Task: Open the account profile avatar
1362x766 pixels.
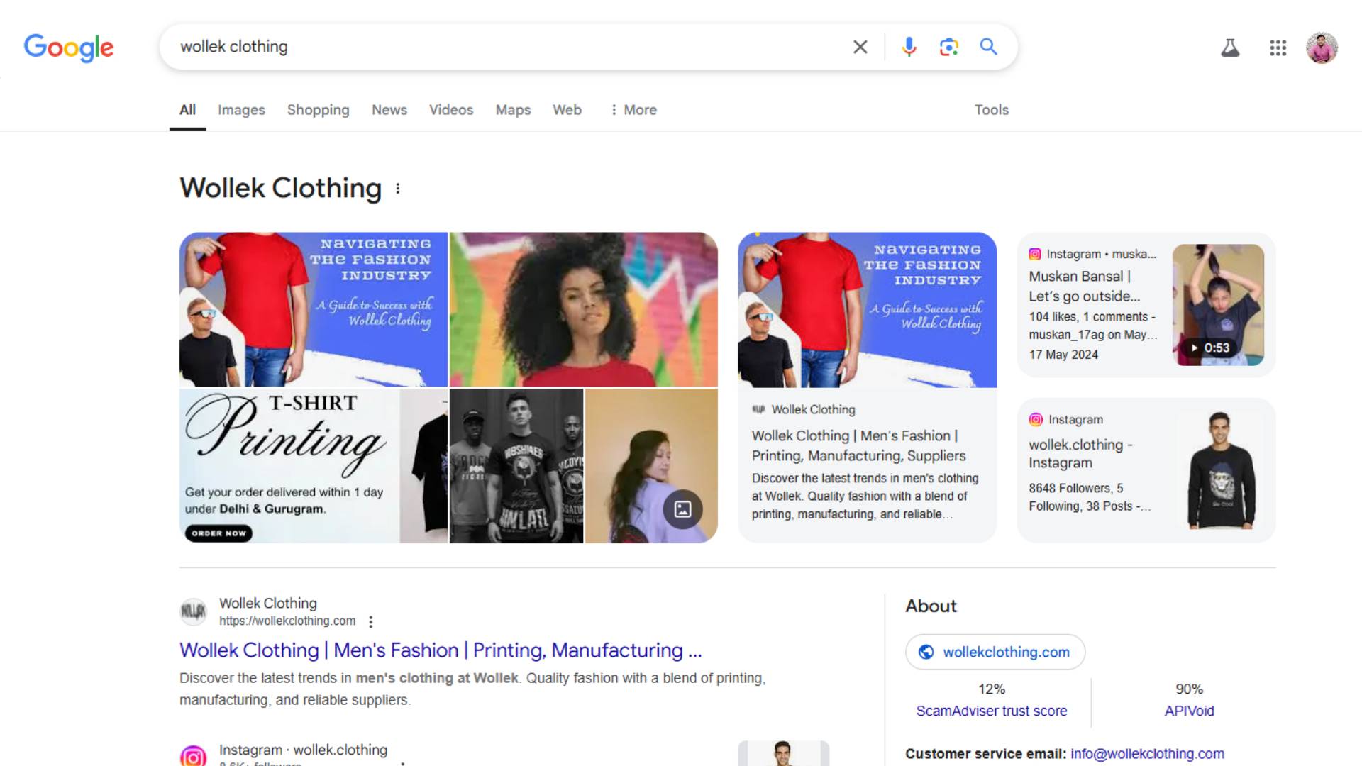Action: [1322, 48]
